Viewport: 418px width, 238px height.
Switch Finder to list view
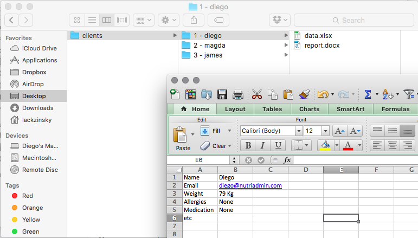[x=92, y=20]
